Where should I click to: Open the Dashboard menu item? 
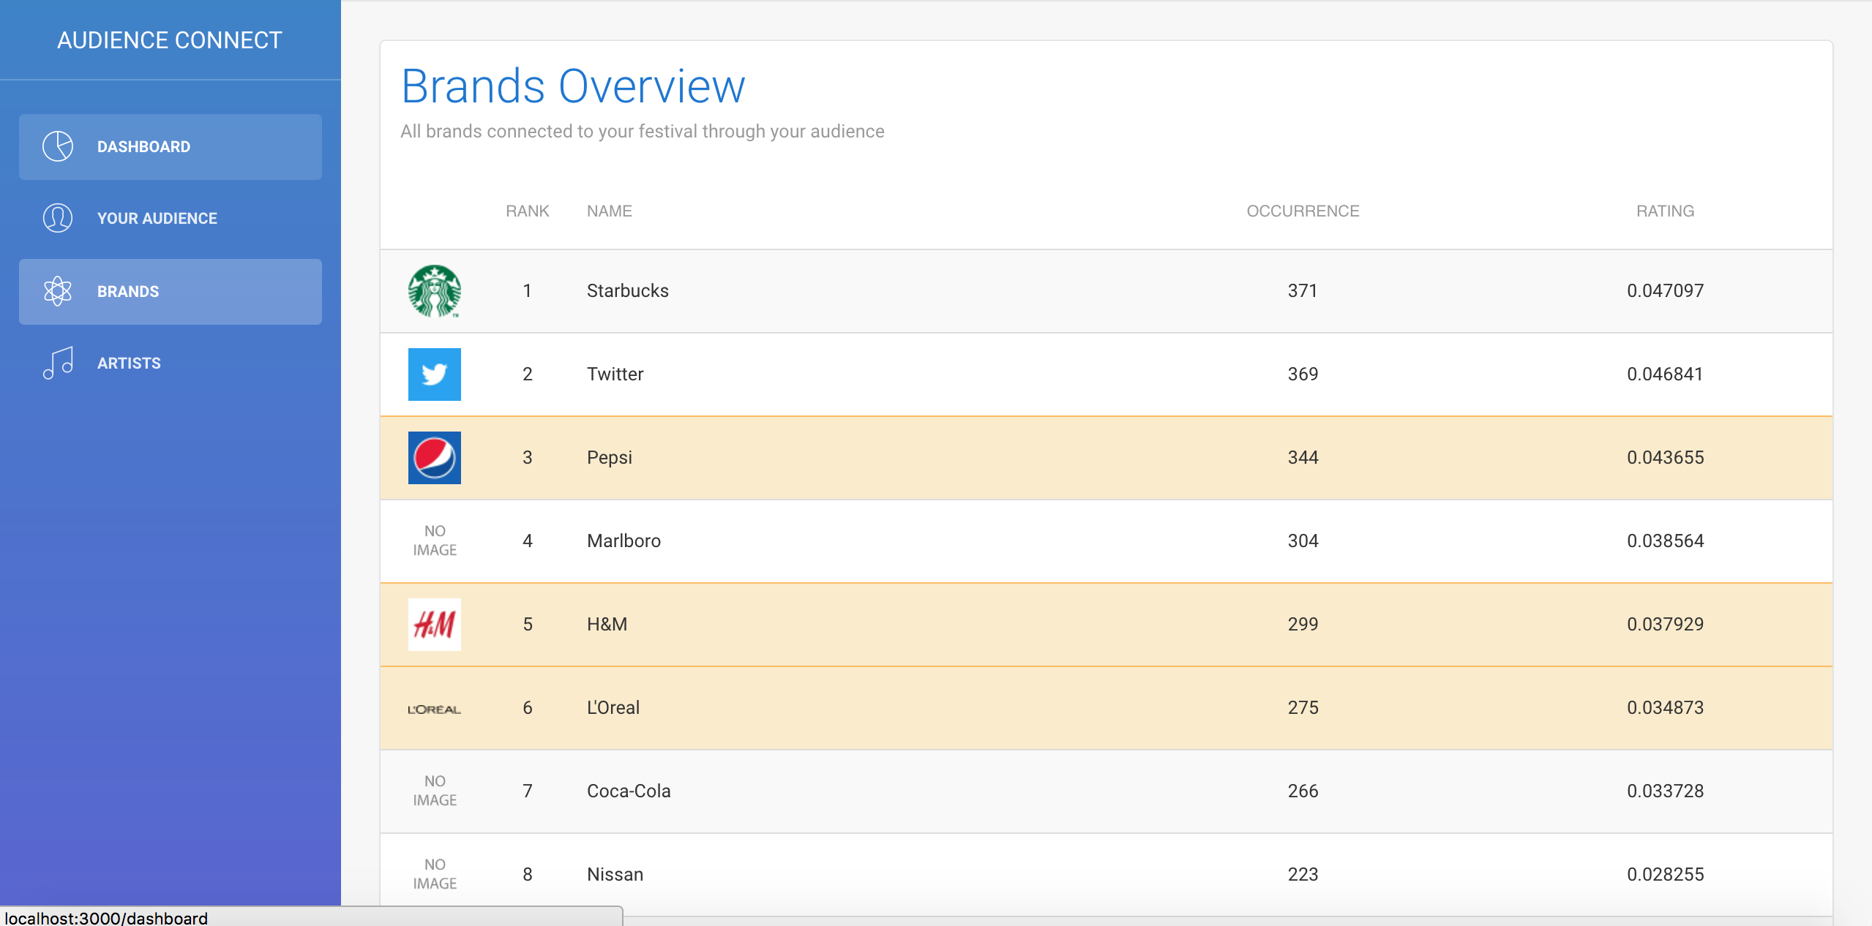pyautogui.click(x=143, y=147)
